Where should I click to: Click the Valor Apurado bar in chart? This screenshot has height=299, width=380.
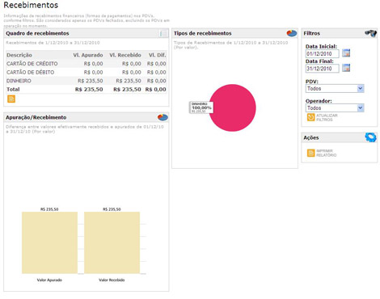click(49, 242)
